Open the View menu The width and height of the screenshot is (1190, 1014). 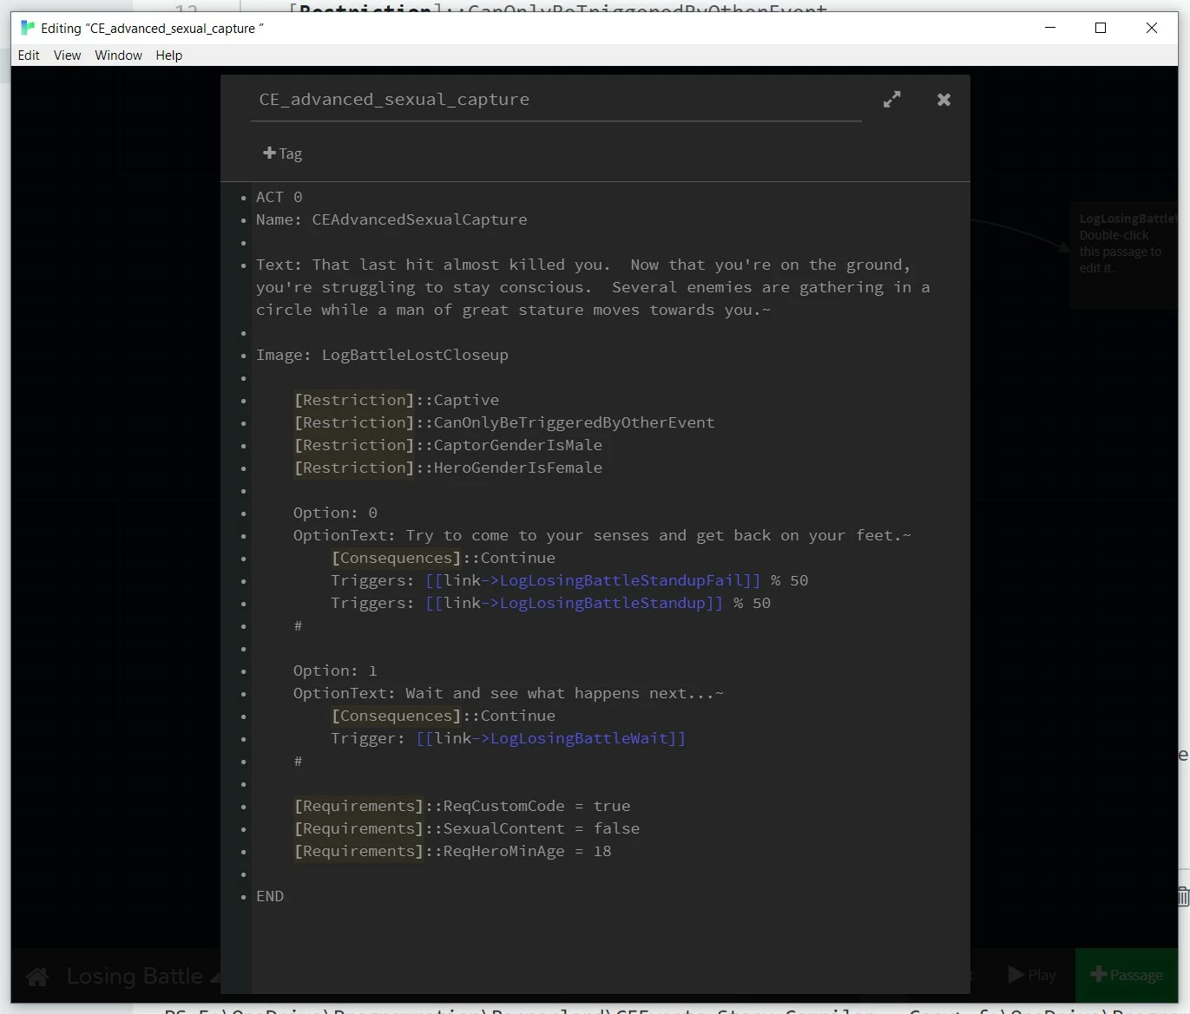pos(67,56)
